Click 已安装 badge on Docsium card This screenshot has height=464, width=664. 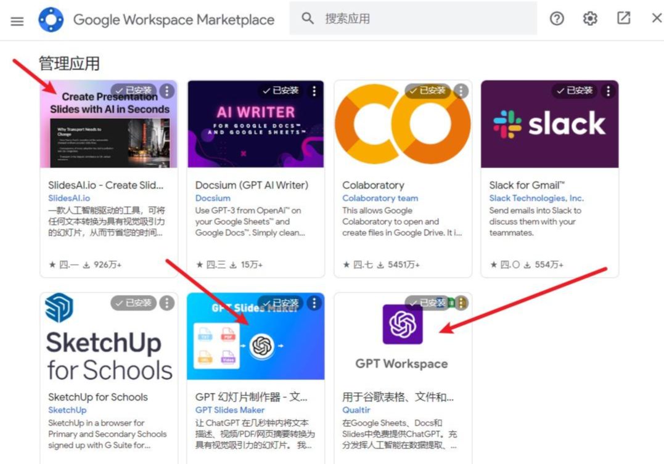click(281, 91)
